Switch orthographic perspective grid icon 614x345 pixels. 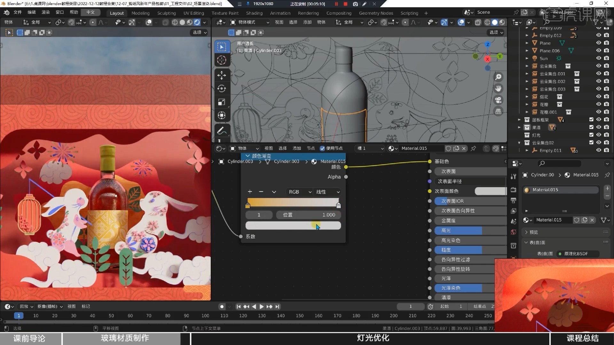(498, 111)
